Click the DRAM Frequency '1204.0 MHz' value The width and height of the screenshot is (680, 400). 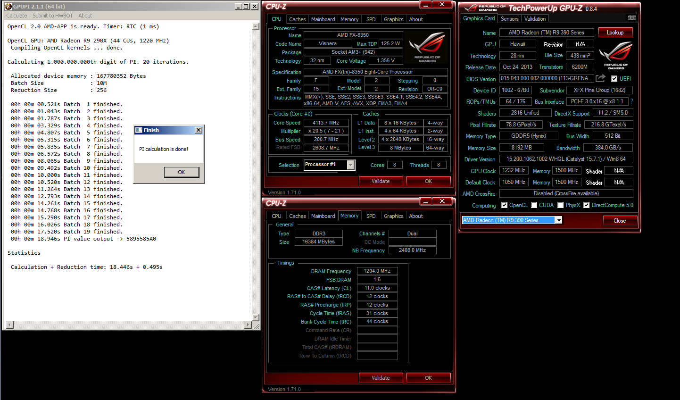pyautogui.click(x=377, y=271)
